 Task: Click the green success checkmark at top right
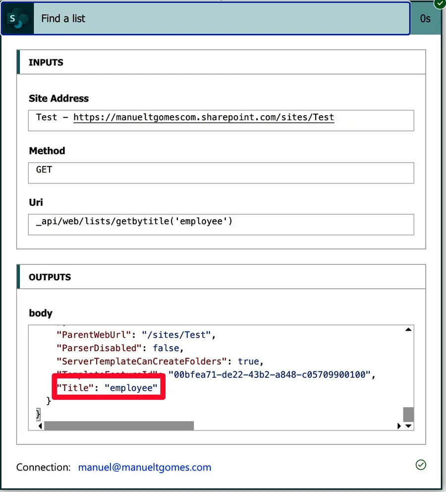(439, 3)
